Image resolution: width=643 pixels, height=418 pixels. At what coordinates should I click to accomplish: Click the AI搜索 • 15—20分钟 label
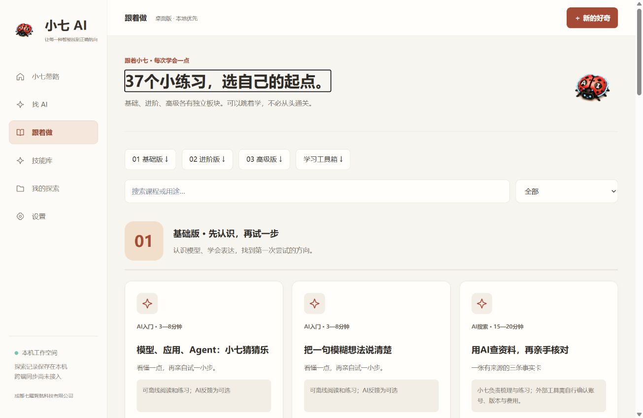point(497,327)
